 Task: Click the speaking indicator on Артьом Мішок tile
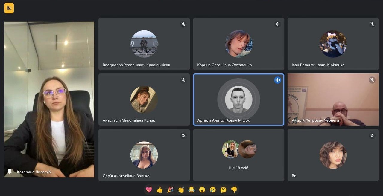click(x=278, y=80)
